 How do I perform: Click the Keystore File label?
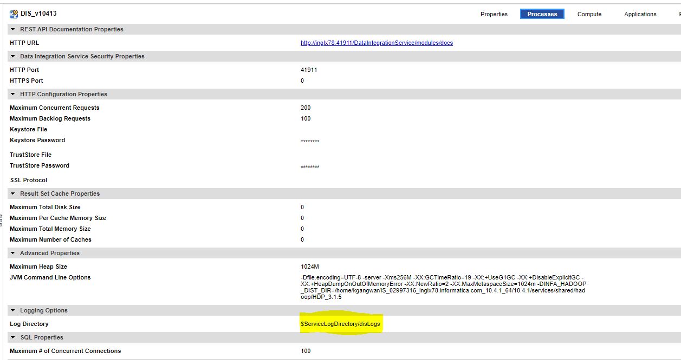pyautogui.click(x=29, y=129)
